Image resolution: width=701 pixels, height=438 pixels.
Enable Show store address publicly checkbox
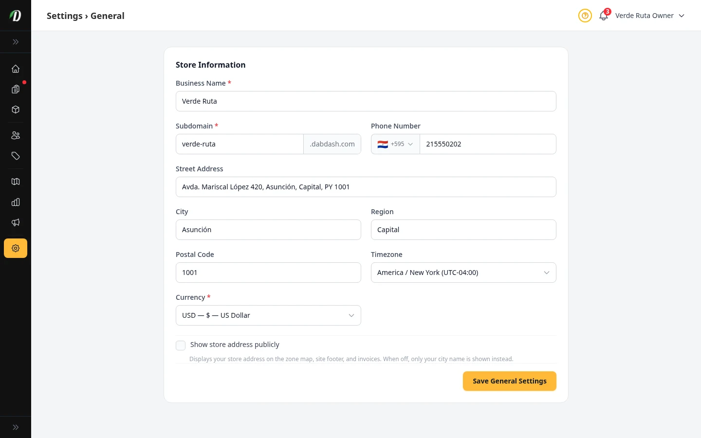[x=181, y=346]
